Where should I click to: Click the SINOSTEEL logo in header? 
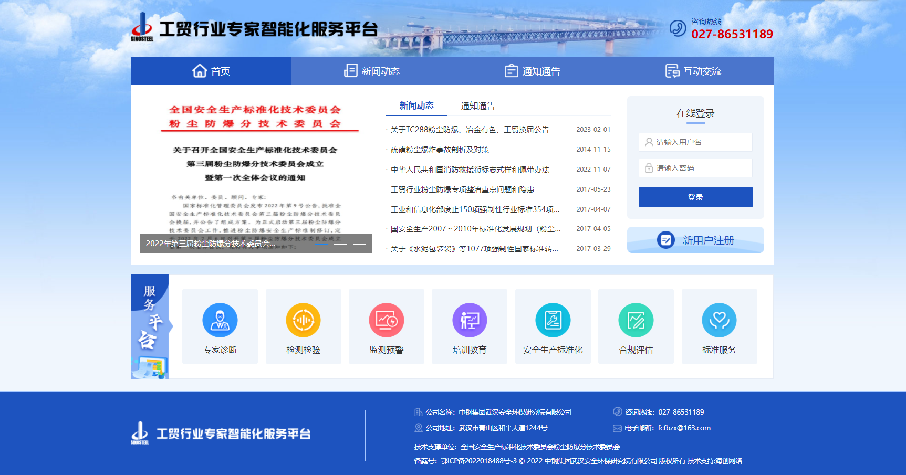tap(142, 27)
